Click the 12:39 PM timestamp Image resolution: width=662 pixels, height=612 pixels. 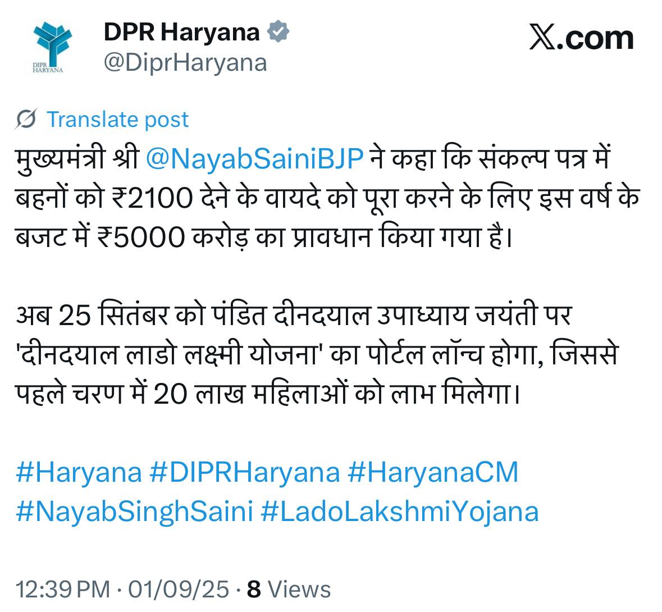pyautogui.click(x=63, y=589)
